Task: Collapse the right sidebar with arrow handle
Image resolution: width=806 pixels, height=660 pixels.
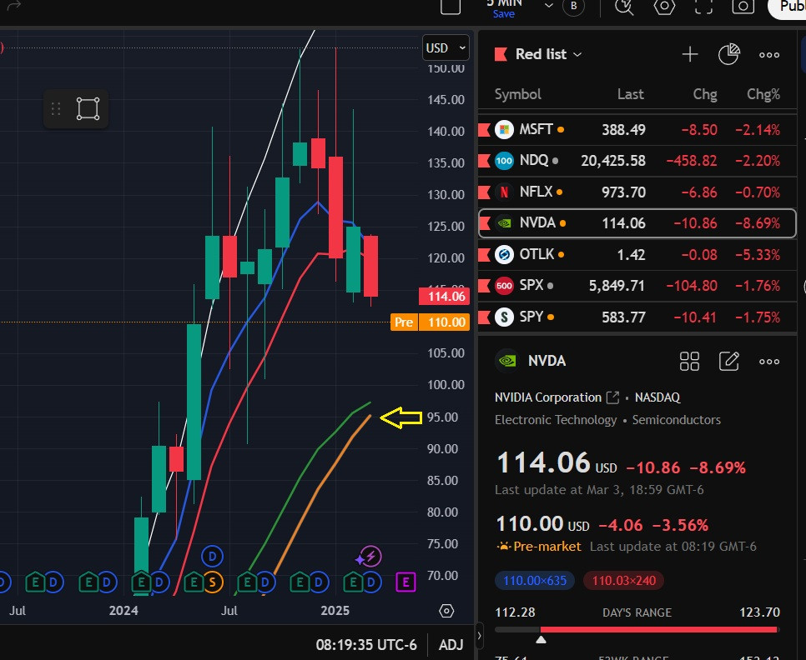Action: point(479,637)
